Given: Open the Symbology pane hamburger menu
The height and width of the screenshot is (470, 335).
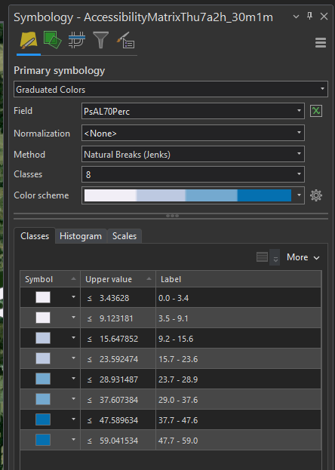Looking at the screenshot, I should (321, 43).
